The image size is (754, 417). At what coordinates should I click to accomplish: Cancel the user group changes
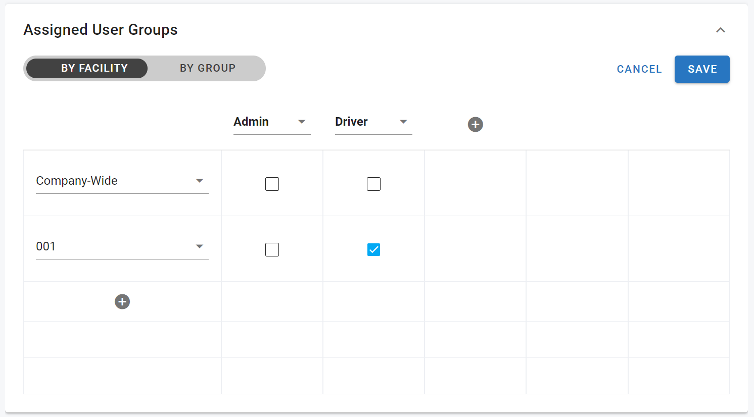[x=639, y=69]
